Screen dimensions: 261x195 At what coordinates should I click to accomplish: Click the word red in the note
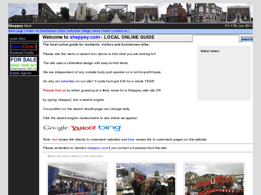tap(55, 140)
